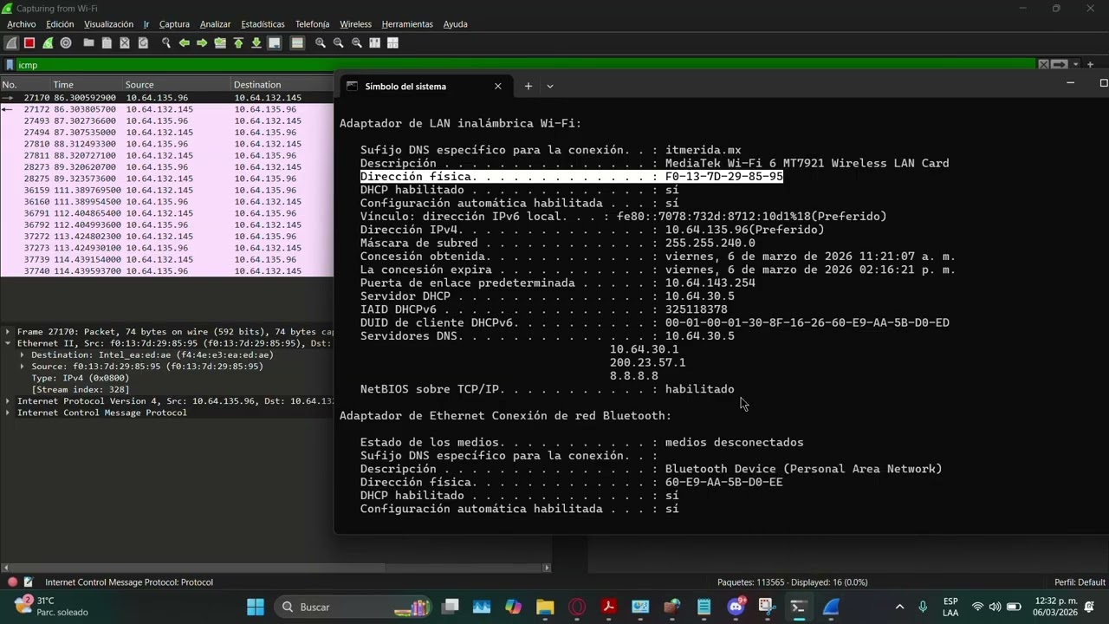Reload the capture file using the toolbar icon
Viewport: 1109px width, 624px height.
pyautogui.click(x=143, y=42)
